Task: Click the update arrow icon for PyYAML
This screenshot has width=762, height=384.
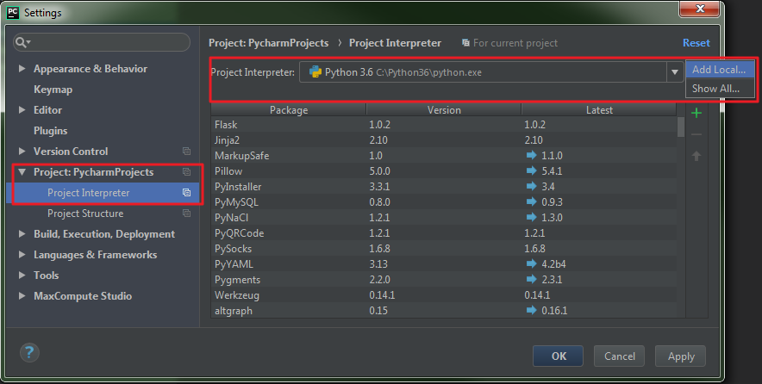Action: pyautogui.click(x=532, y=264)
